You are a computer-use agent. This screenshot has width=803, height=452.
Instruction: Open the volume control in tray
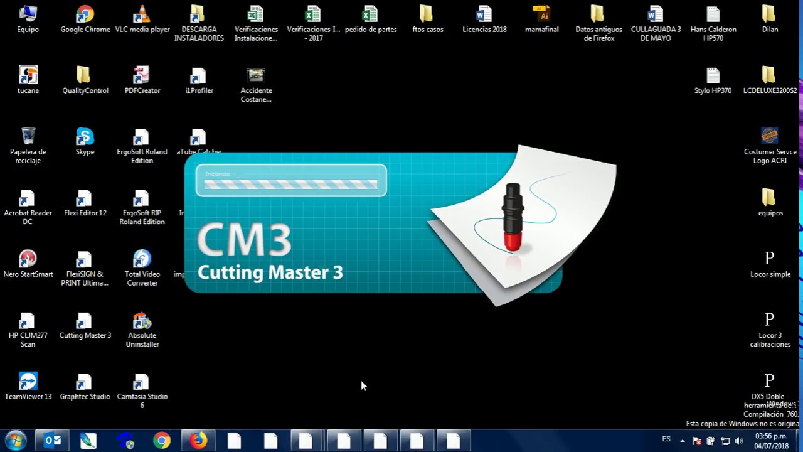coord(739,441)
